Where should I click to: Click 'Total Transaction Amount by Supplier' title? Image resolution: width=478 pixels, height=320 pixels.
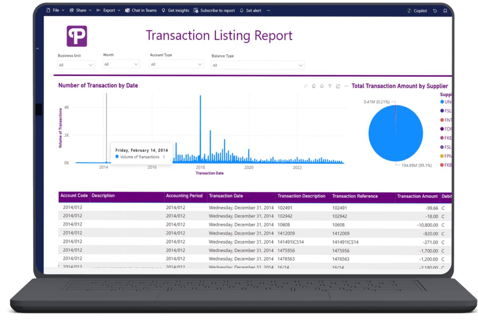400,86
